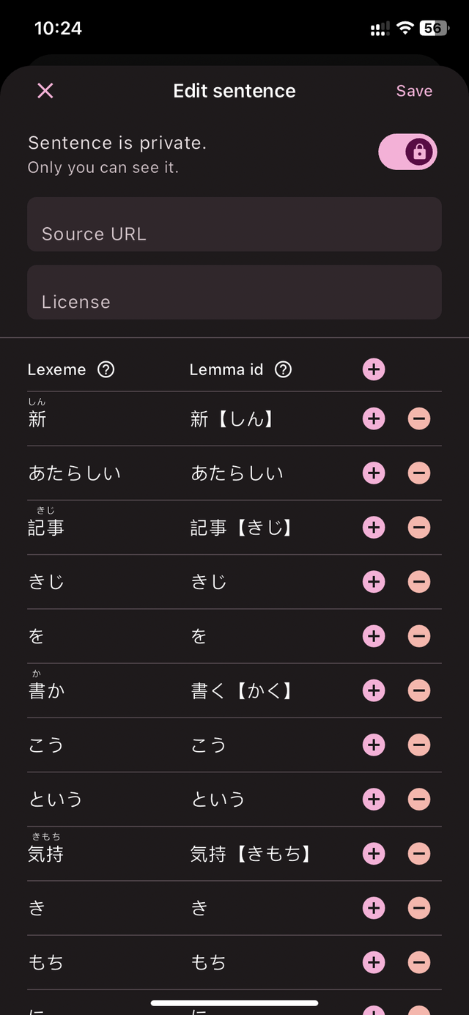Remove the 新【しん】 row
469x1015 pixels.
(x=419, y=419)
